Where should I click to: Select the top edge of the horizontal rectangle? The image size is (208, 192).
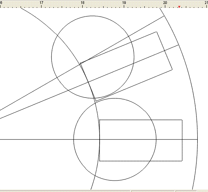(141, 120)
